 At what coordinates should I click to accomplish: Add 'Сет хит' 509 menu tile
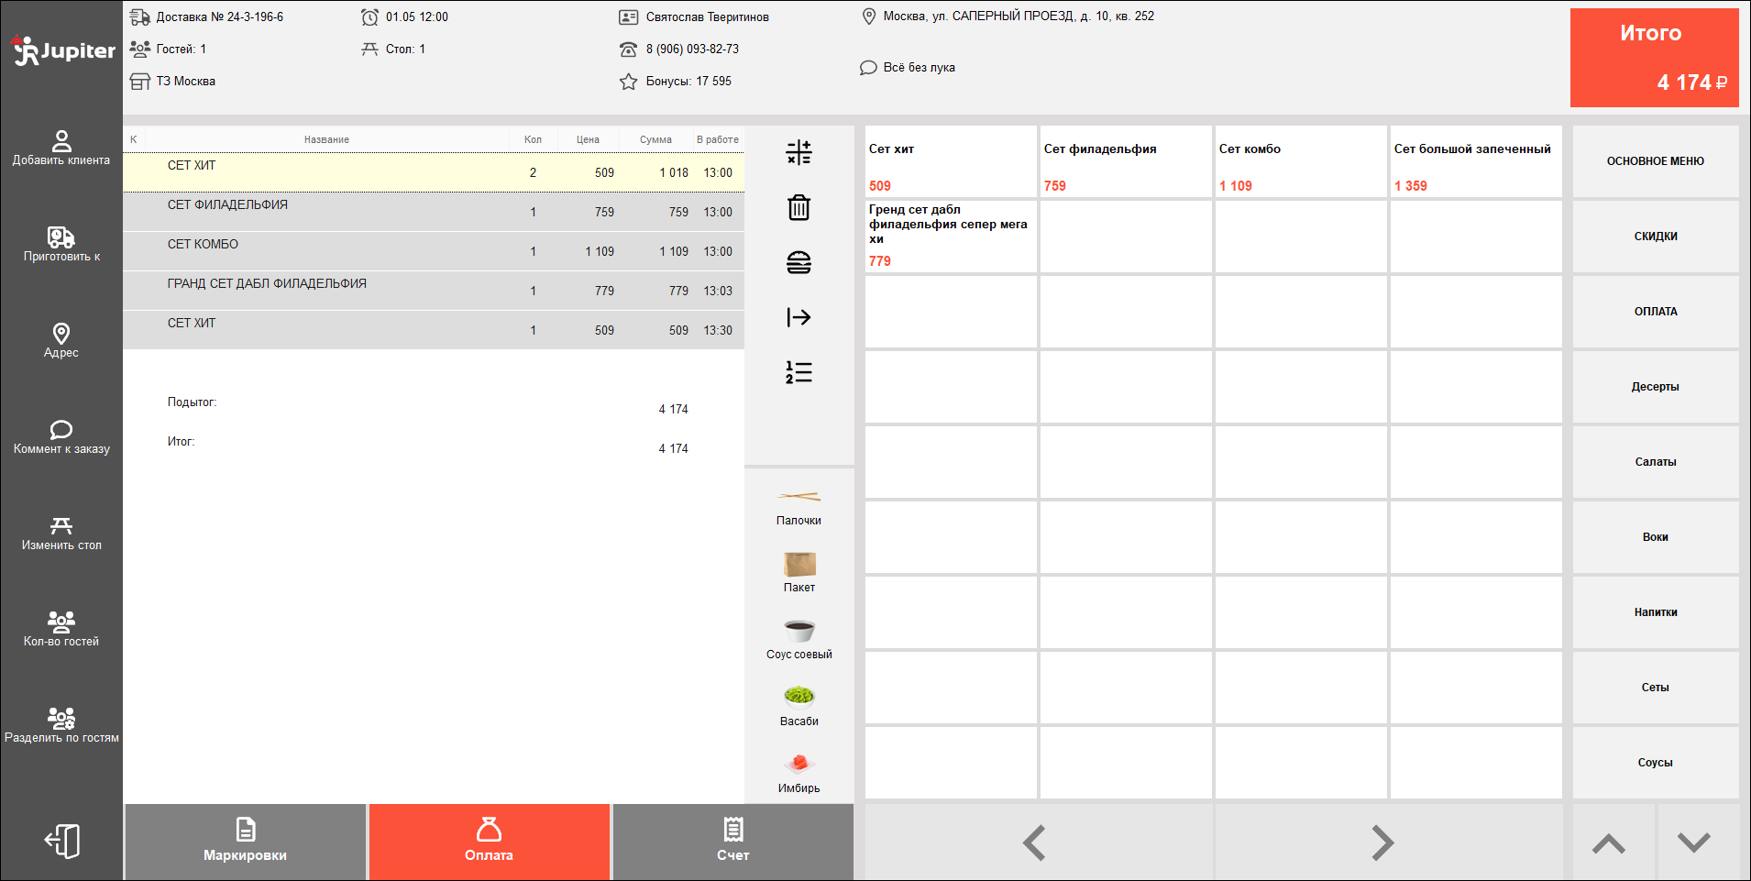[x=951, y=161]
